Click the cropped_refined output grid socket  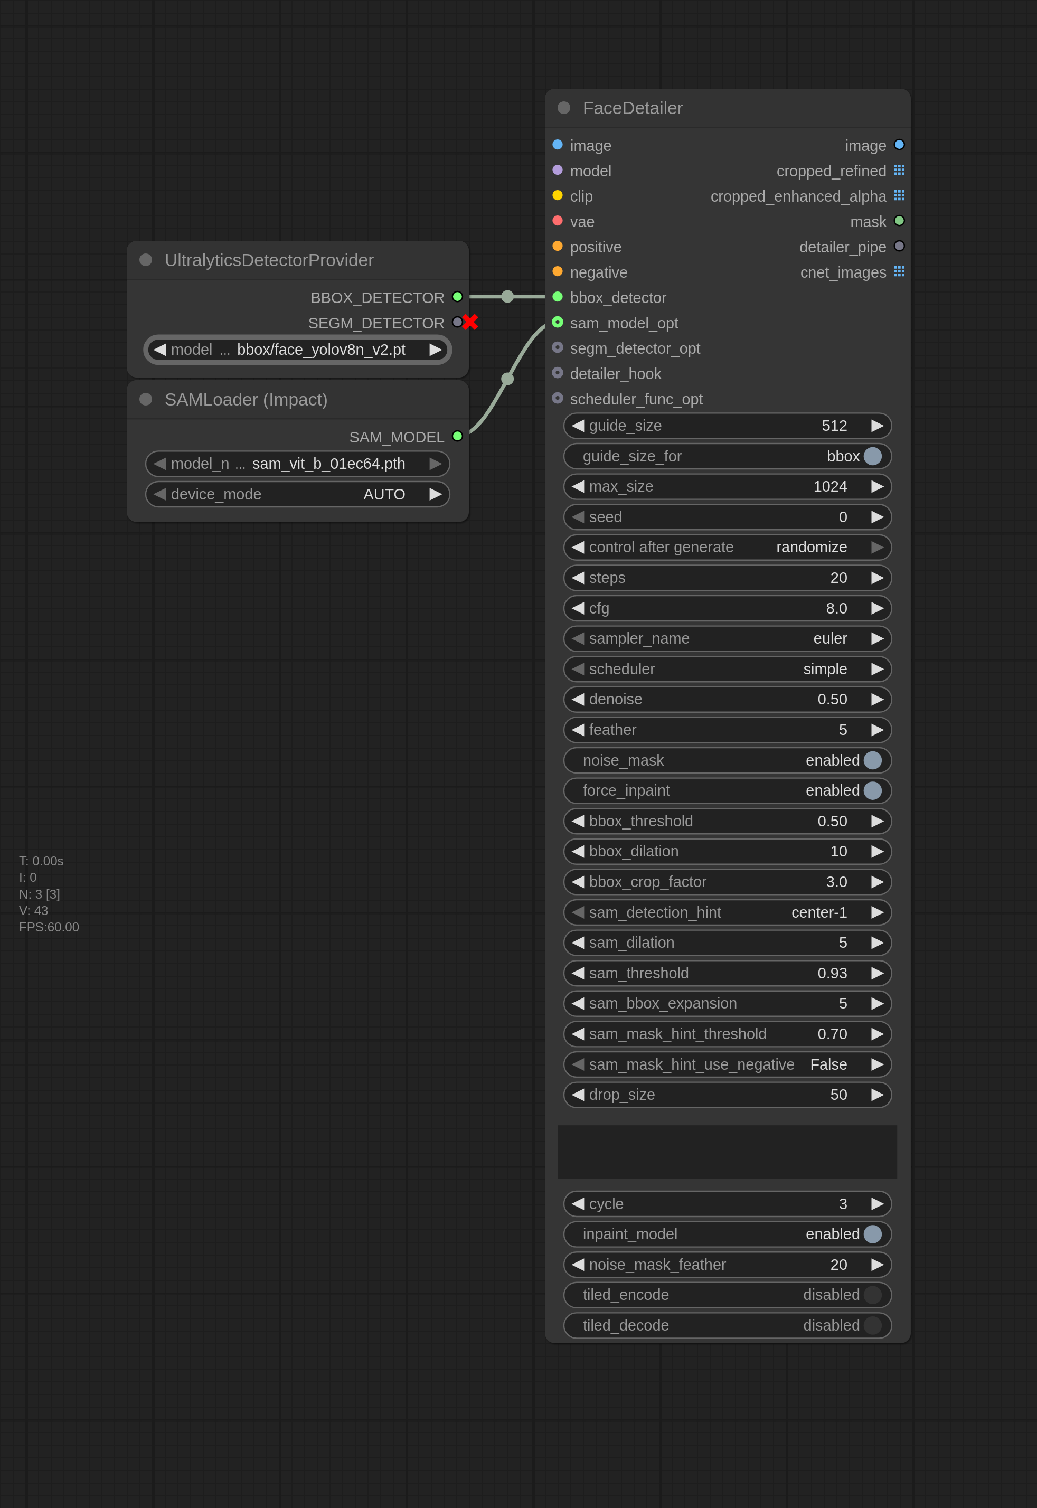coord(899,170)
